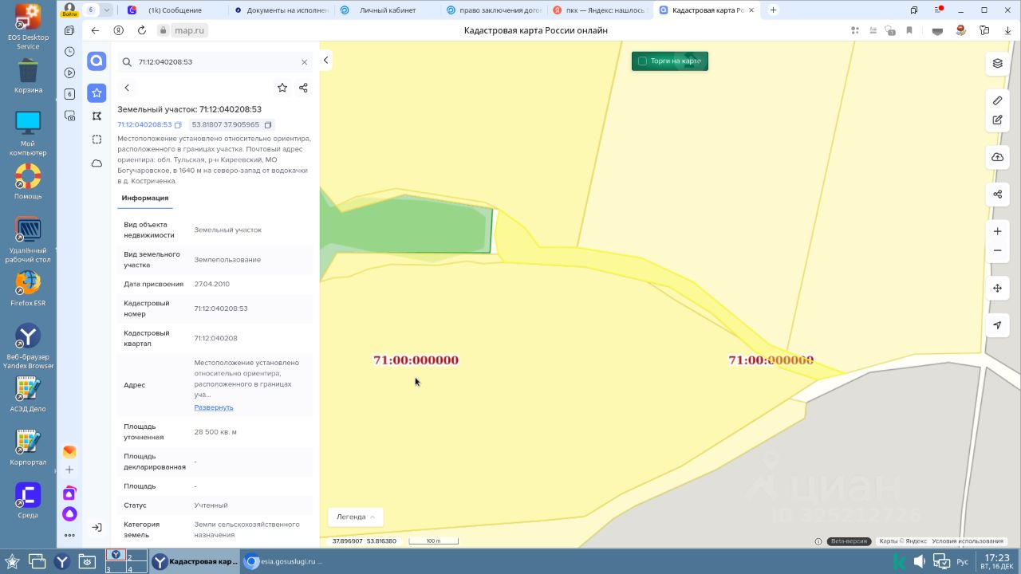Open the cadastral number link 71:12:040208:53
Image resolution: width=1021 pixels, height=574 pixels.
pos(144,125)
